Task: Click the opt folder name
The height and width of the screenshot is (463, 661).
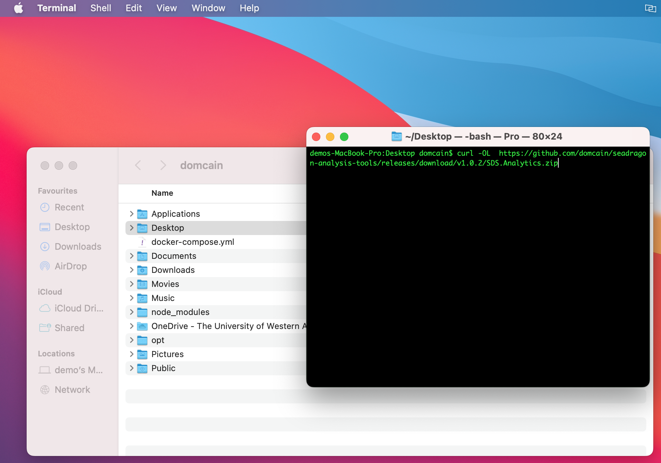Action: (x=158, y=340)
